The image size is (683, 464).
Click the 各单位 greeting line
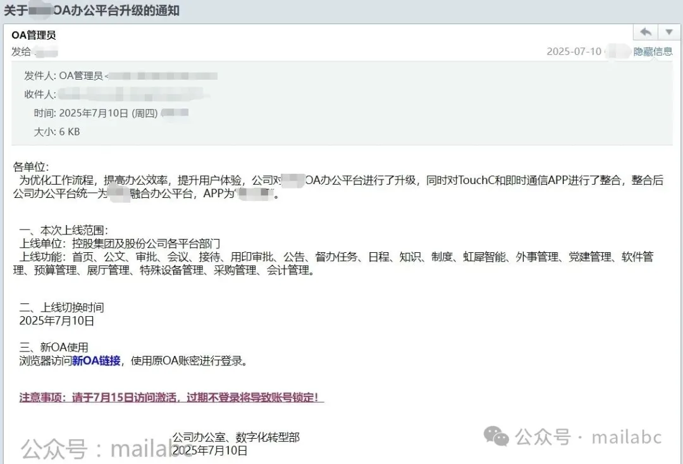pyautogui.click(x=31, y=167)
